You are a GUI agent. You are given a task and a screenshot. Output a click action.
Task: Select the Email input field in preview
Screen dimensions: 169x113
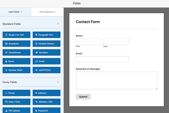[x=102, y=59]
